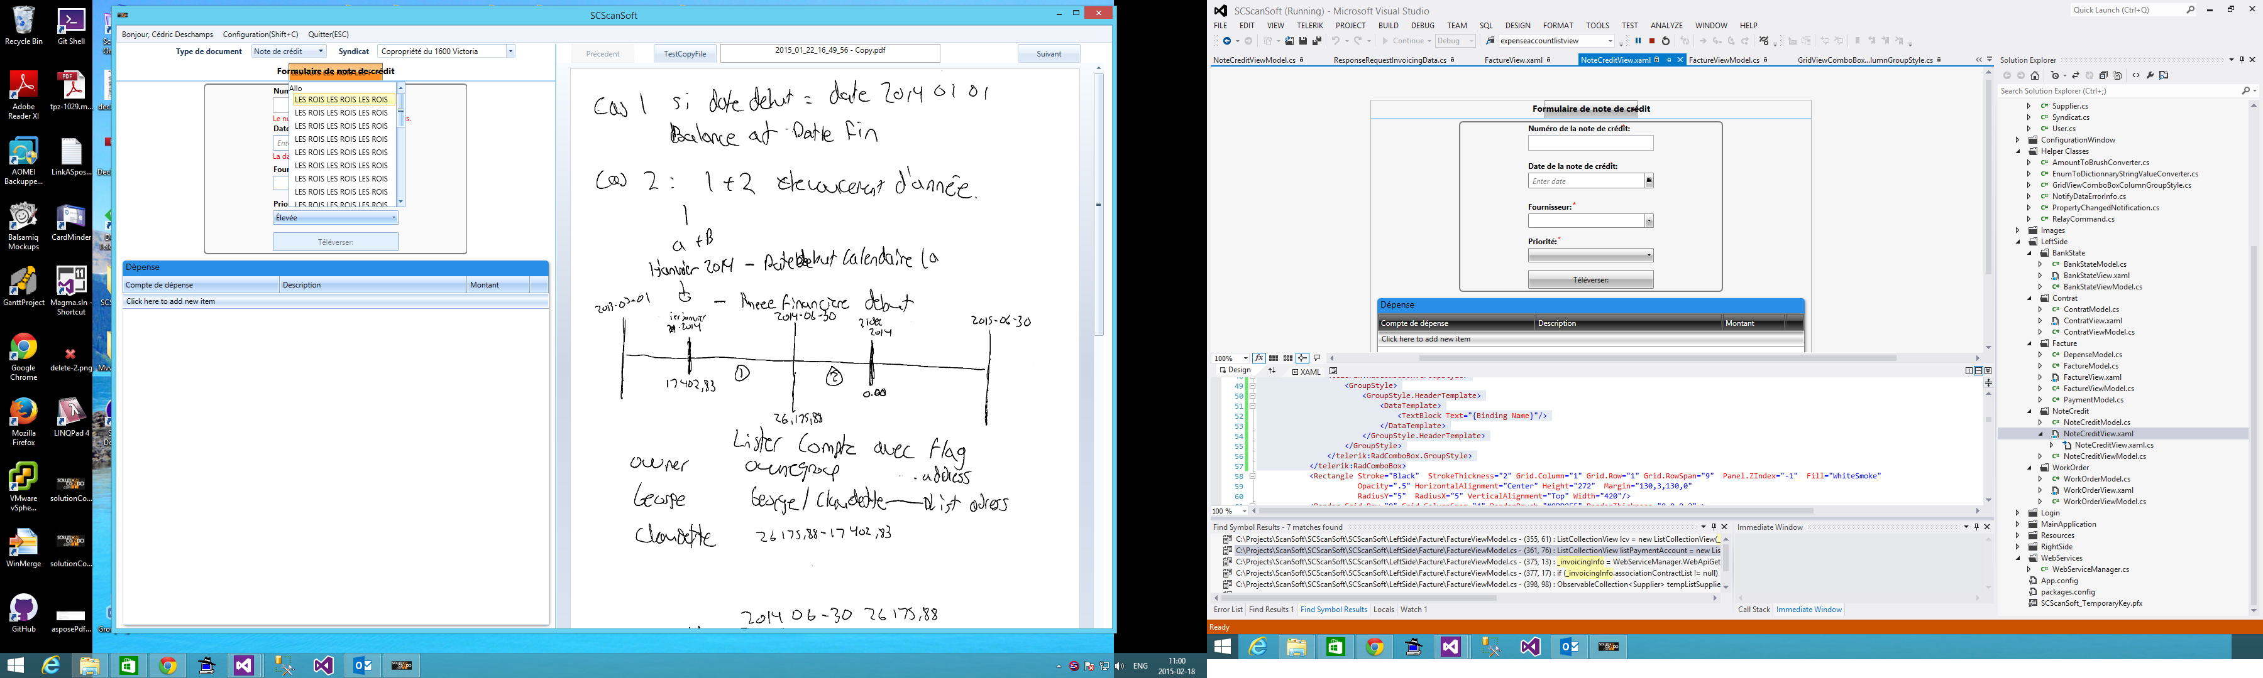Click the TestCopyFile button
Screen dimensions: 2263x678
[685, 55]
